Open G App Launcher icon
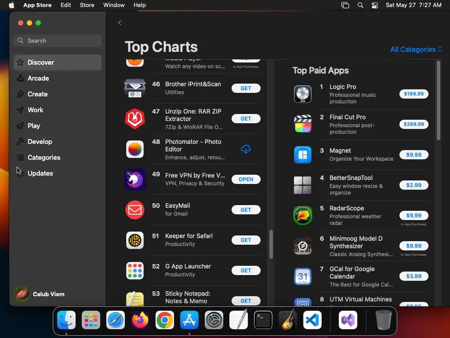This screenshot has height=338, width=450. (x=135, y=271)
